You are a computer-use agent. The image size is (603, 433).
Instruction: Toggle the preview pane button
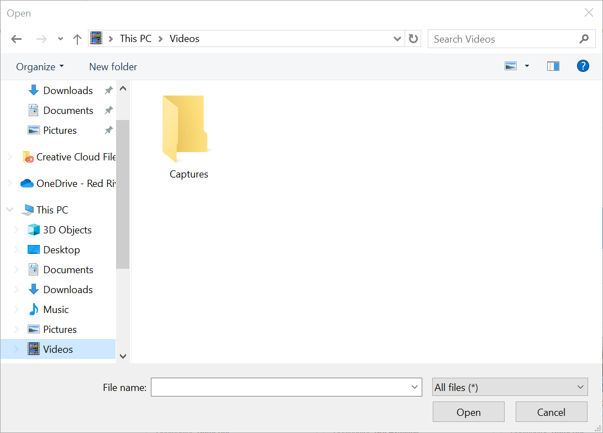point(553,66)
